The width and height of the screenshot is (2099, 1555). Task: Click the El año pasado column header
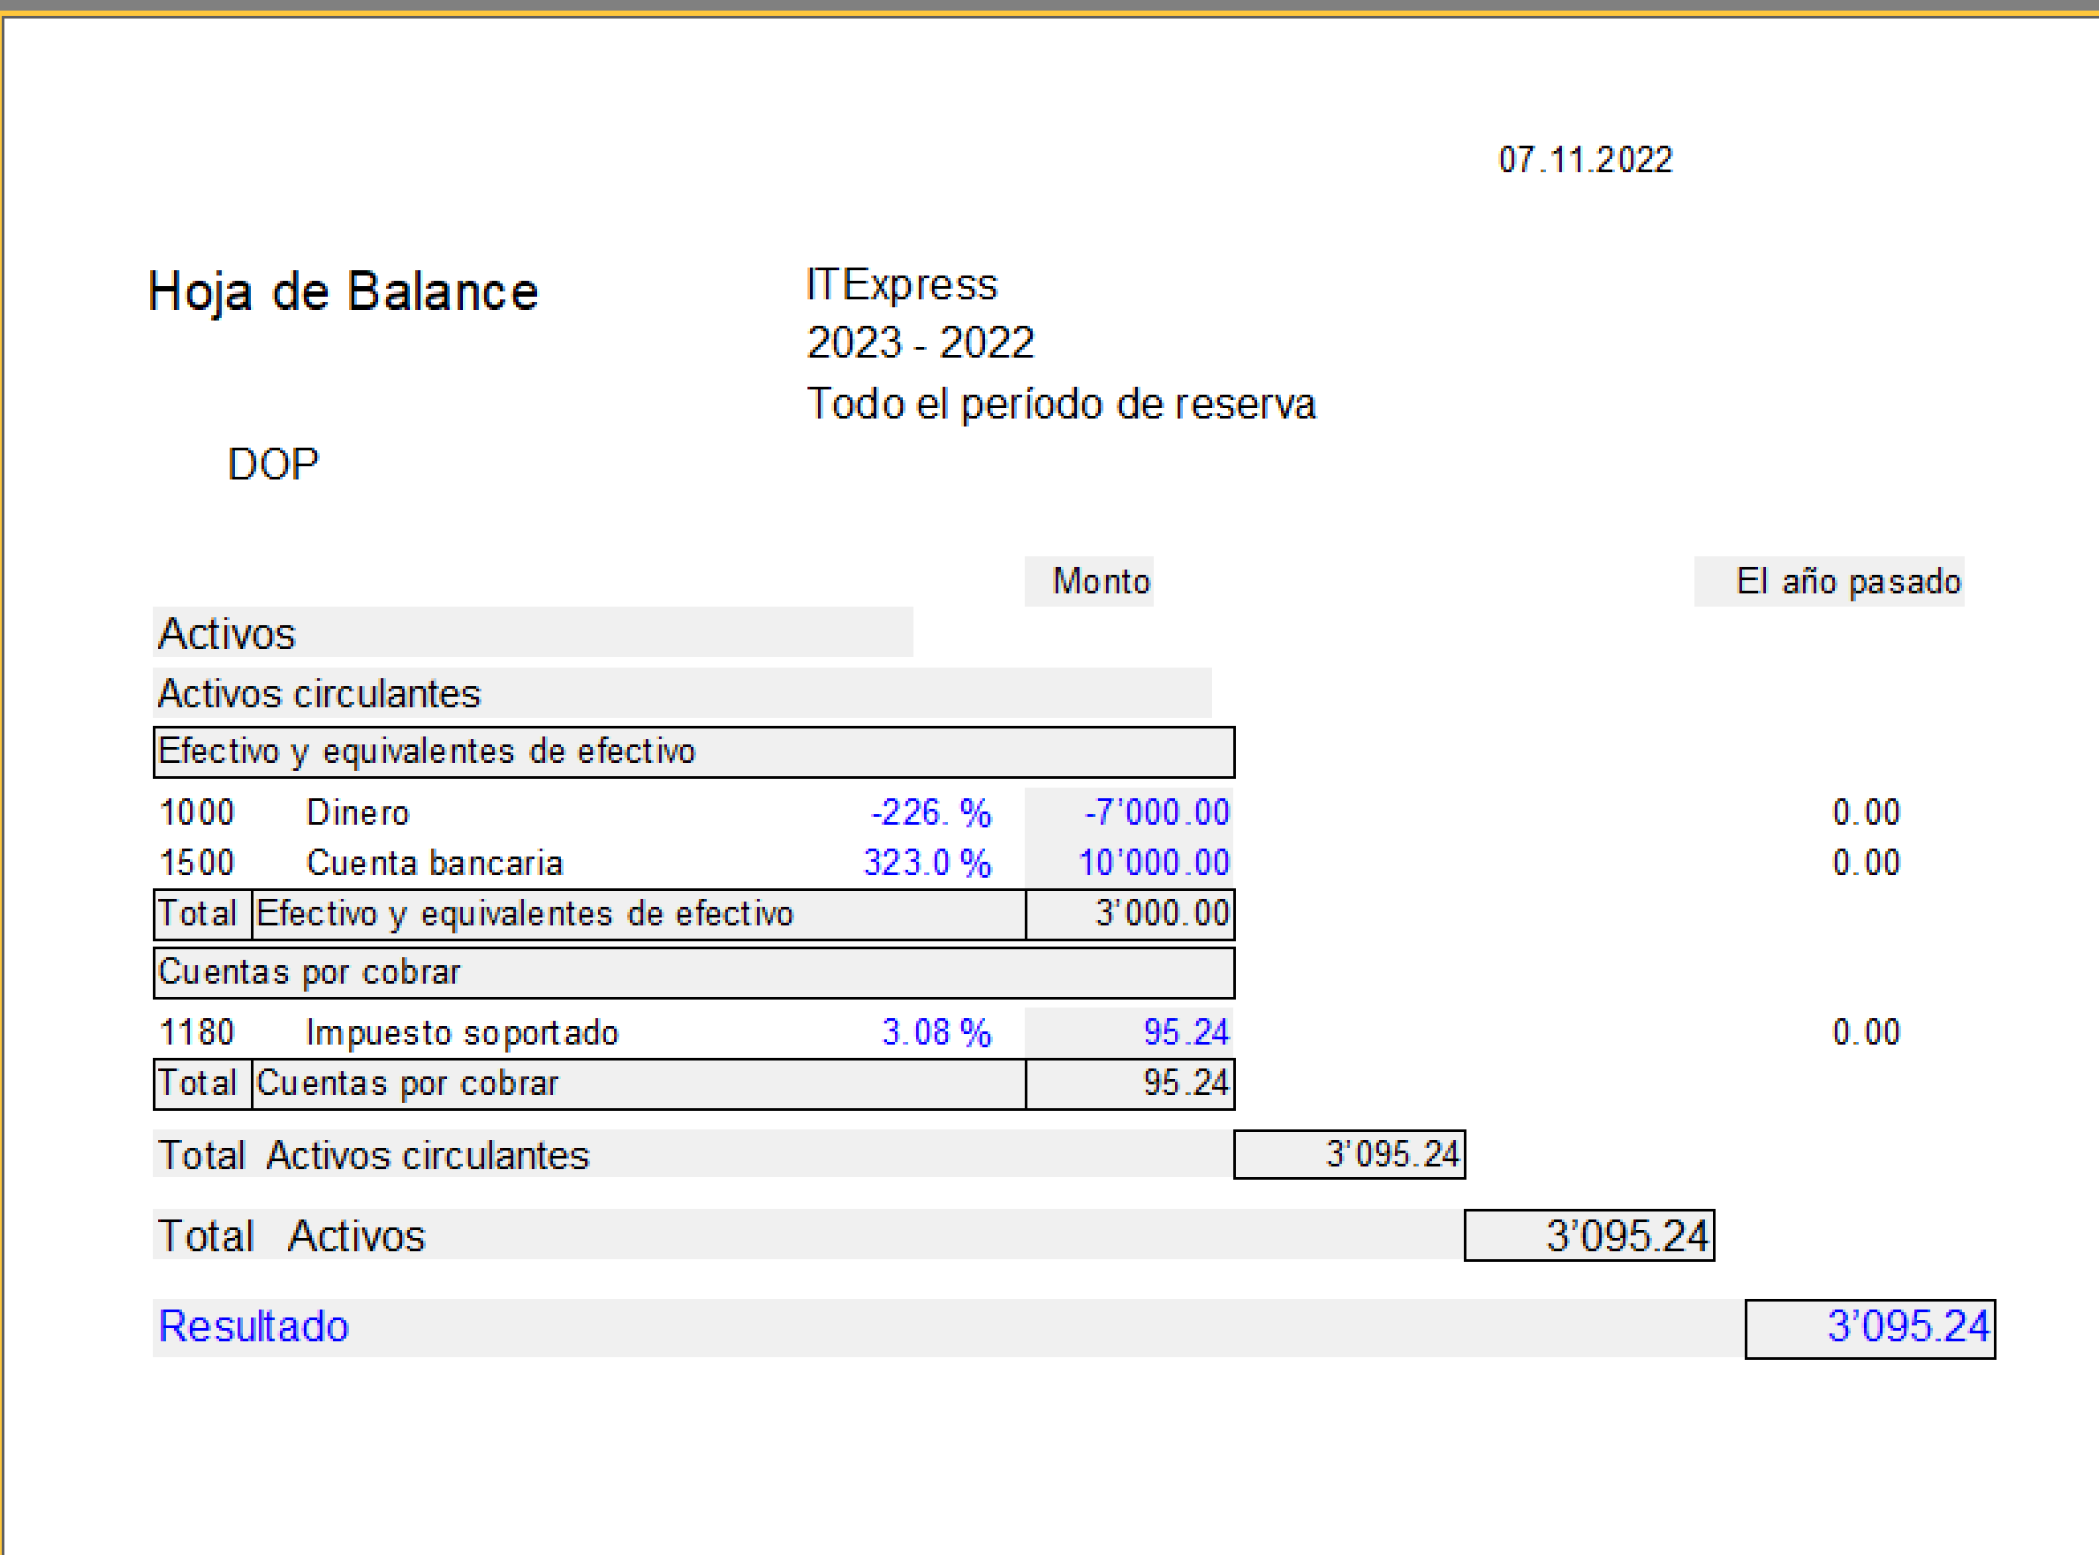1846,582
